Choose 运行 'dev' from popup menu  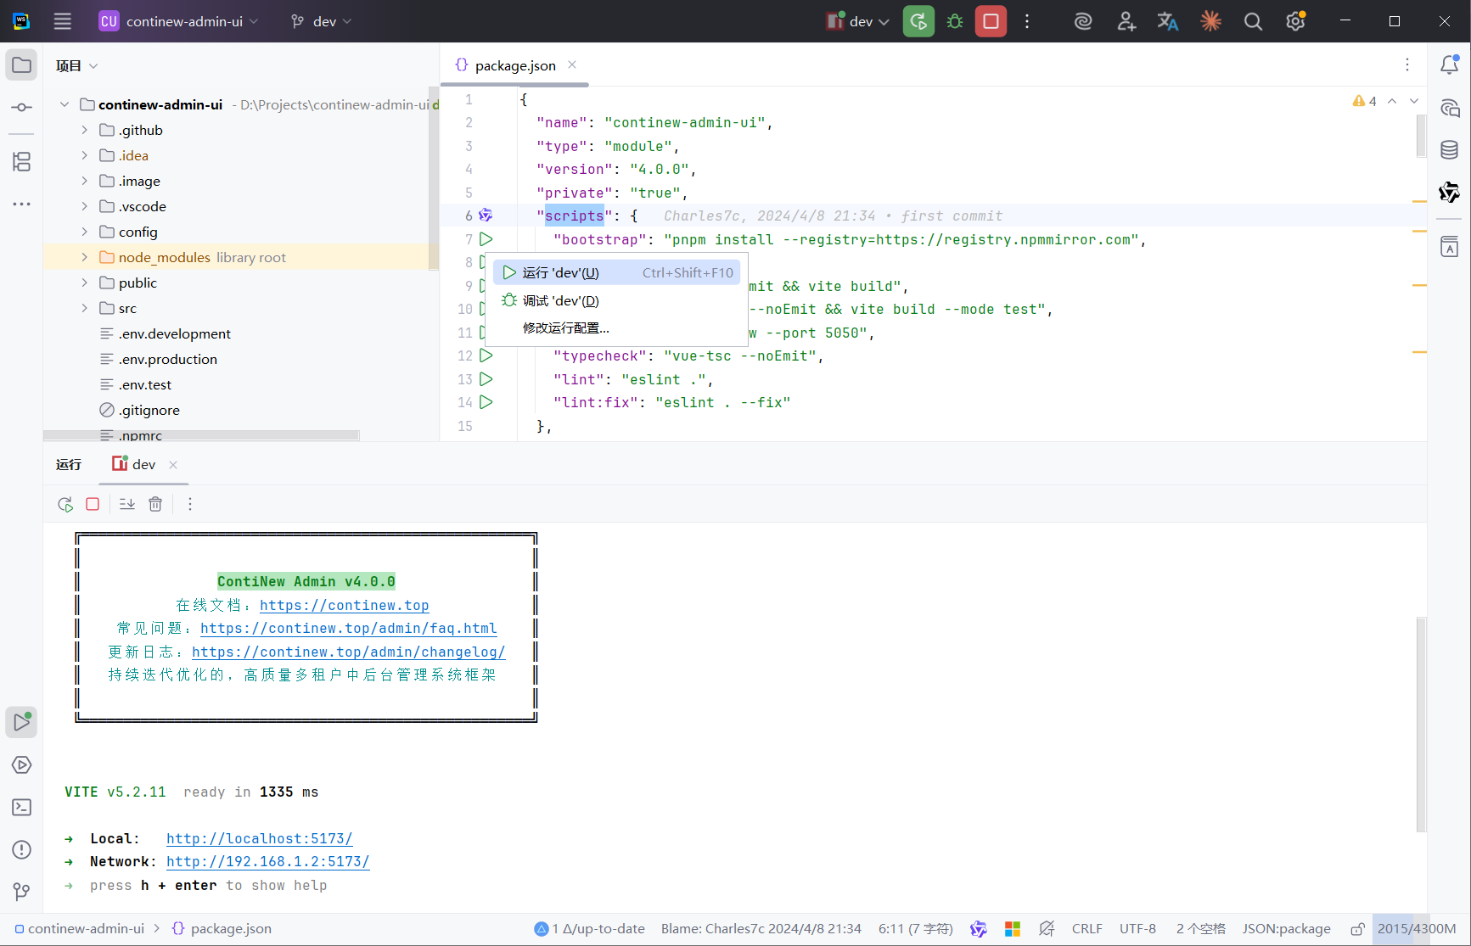click(x=616, y=272)
